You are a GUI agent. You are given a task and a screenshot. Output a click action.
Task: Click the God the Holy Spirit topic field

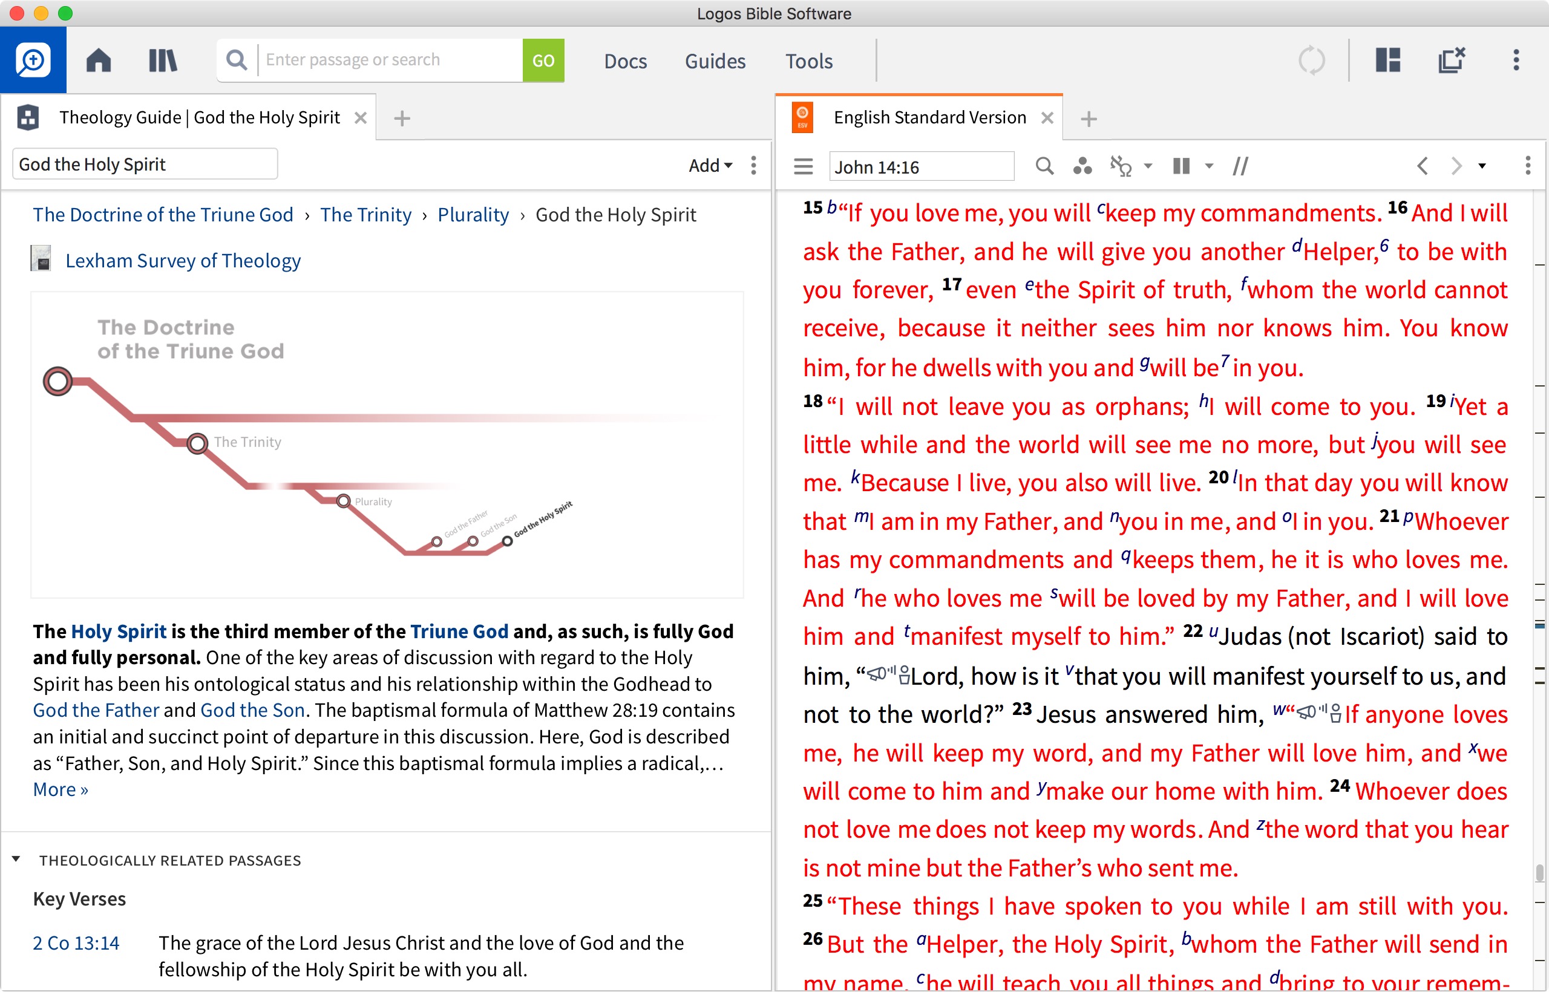point(145,165)
